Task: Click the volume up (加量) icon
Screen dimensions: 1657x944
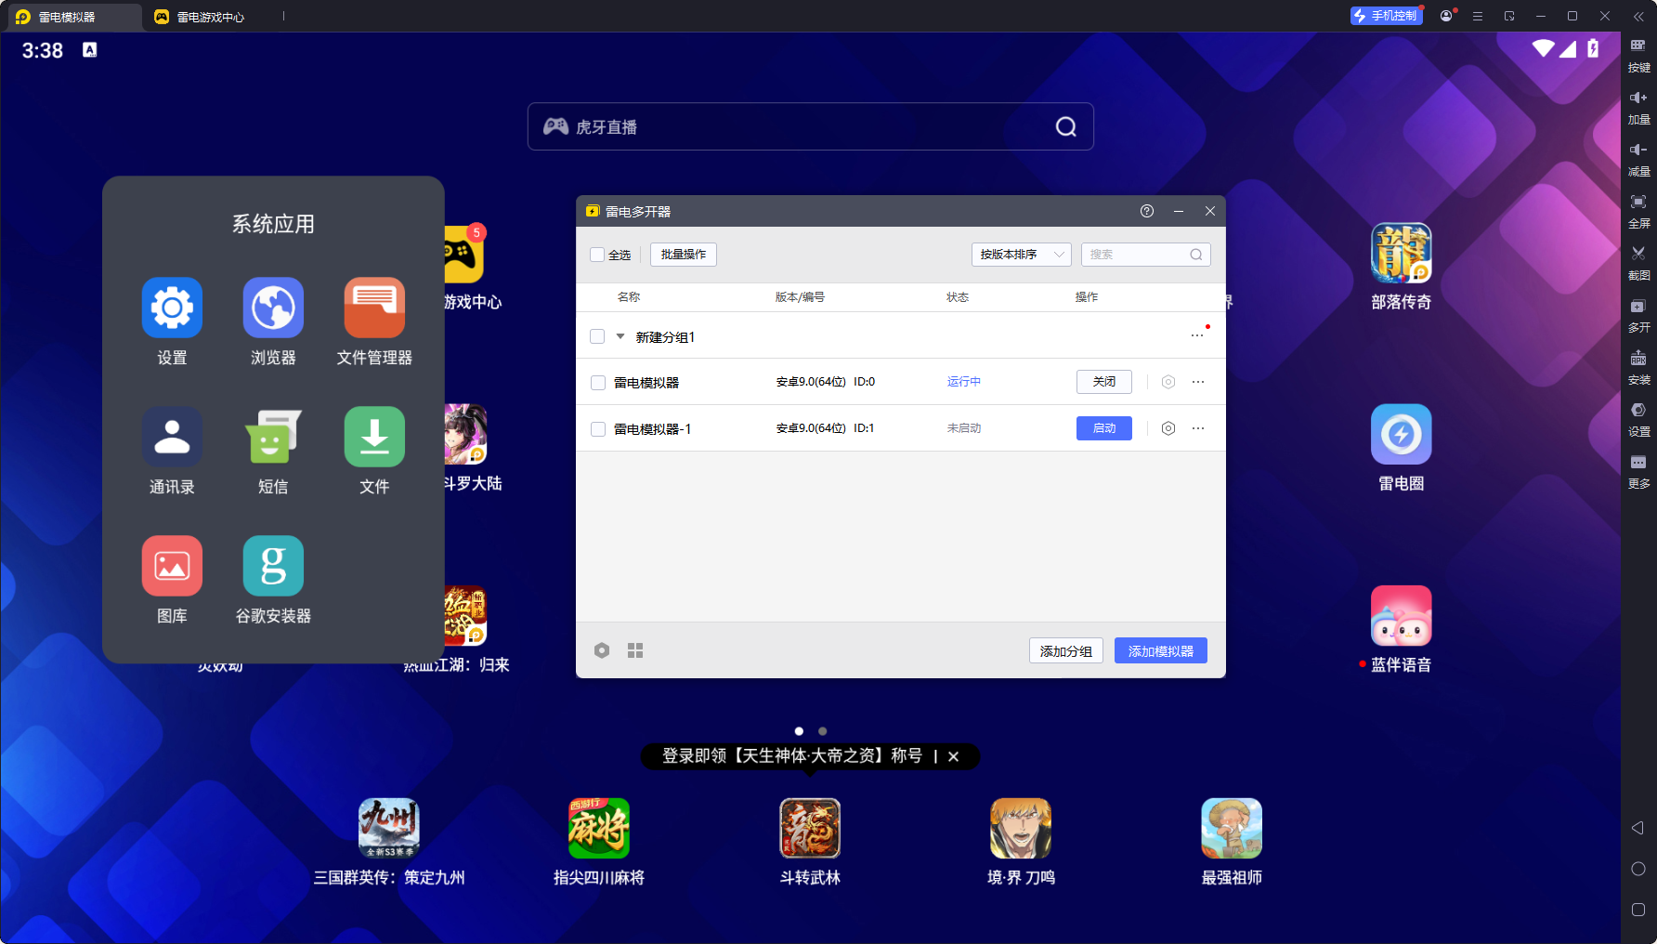Action: pyautogui.click(x=1638, y=98)
